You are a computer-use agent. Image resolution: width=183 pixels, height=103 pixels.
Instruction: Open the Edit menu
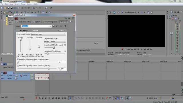[x=7, y=4]
